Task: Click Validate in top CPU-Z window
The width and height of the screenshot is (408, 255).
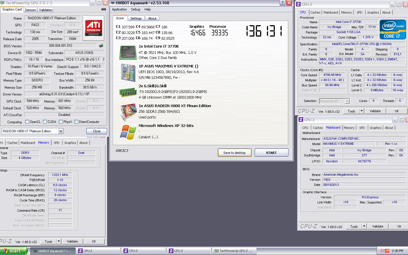Action: (375, 111)
